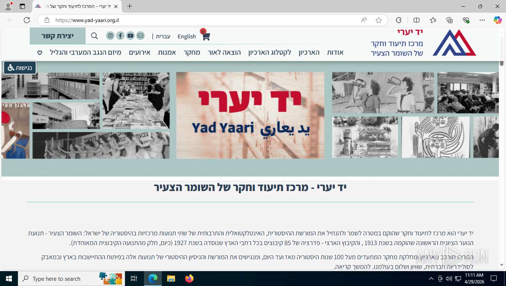Open File Explorer from taskbar
Viewport: 506px width, 286px height.
click(x=171, y=279)
